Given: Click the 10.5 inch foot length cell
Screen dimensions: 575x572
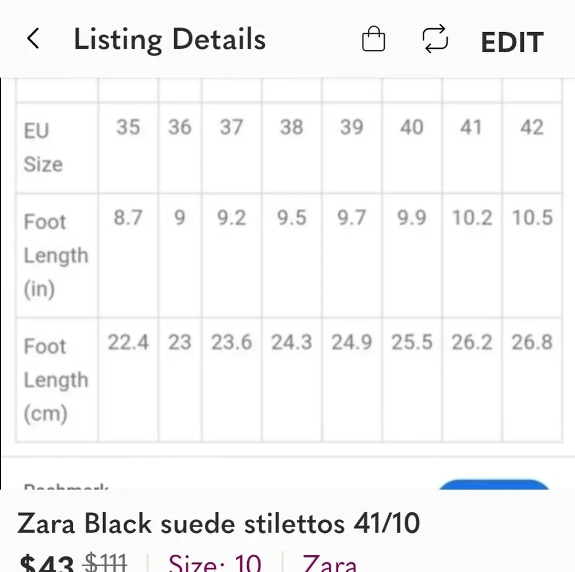Looking at the screenshot, I should click(532, 218).
